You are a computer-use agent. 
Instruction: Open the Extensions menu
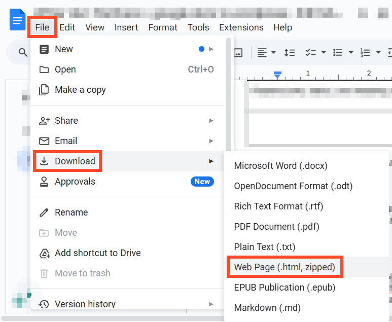(241, 27)
